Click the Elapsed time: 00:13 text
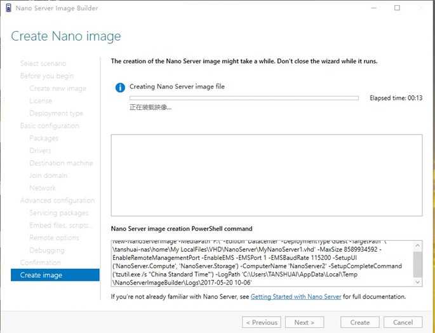This screenshot has width=435, height=333. [396, 98]
